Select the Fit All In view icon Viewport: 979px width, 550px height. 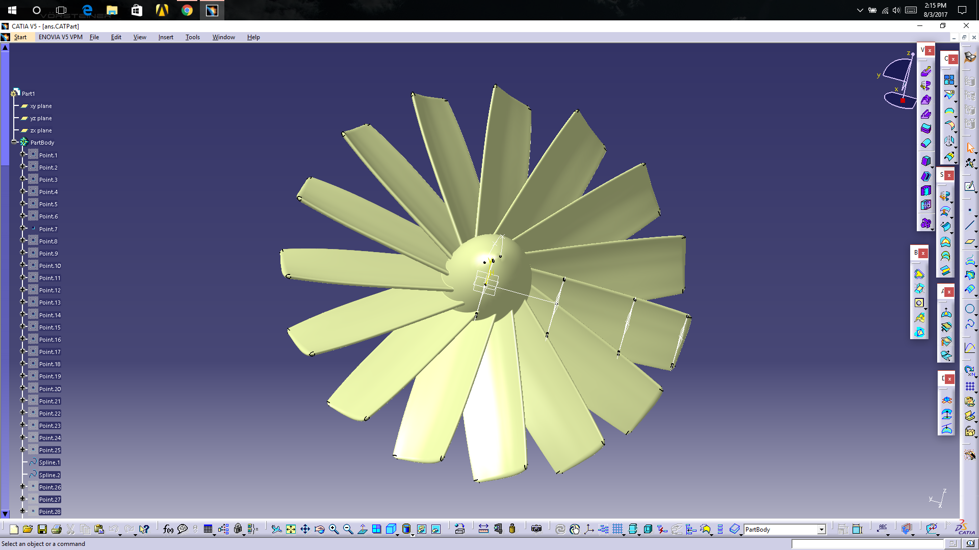tap(291, 530)
